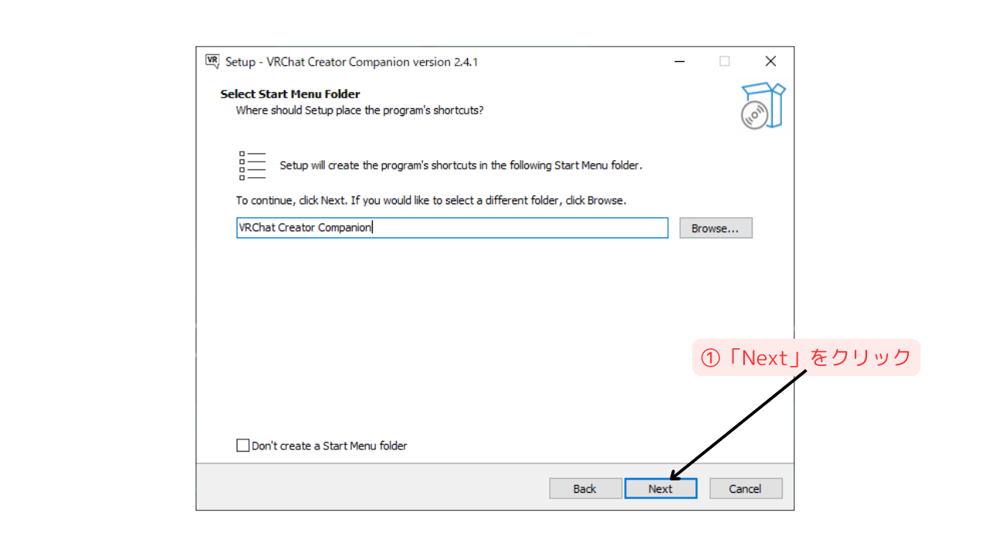Click inside the VRChat Creator Companion folder field
Image resolution: width=990 pixels, height=557 pixels.
point(452,228)
